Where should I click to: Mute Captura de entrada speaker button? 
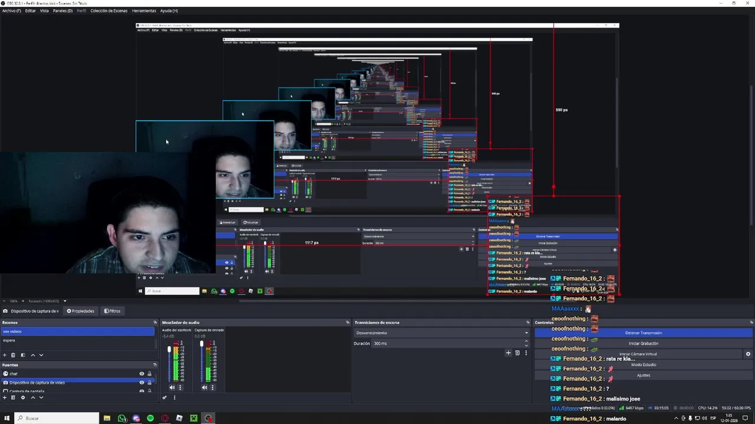pos(204,387)
